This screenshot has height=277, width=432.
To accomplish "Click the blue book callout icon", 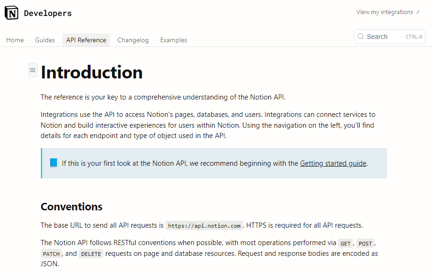I will pos(53,163).
